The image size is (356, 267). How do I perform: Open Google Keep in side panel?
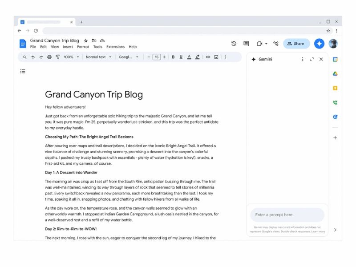tap(335, 88)
